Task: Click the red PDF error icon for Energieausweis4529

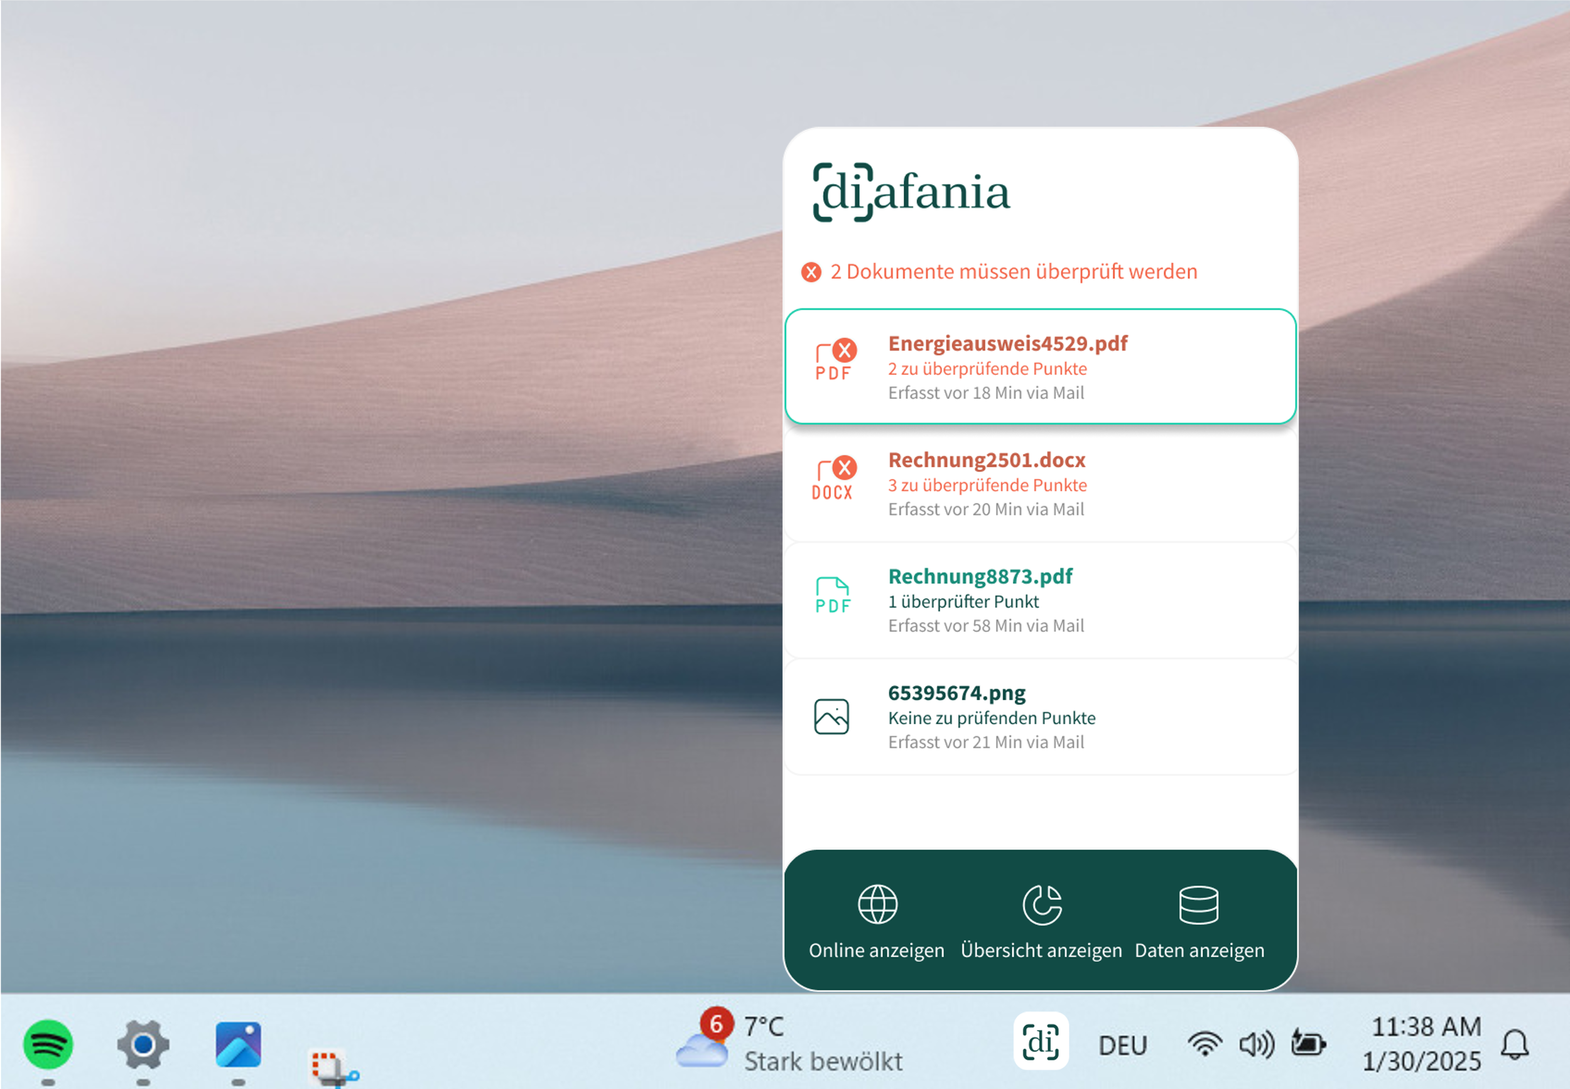Action: pos(835,362)
